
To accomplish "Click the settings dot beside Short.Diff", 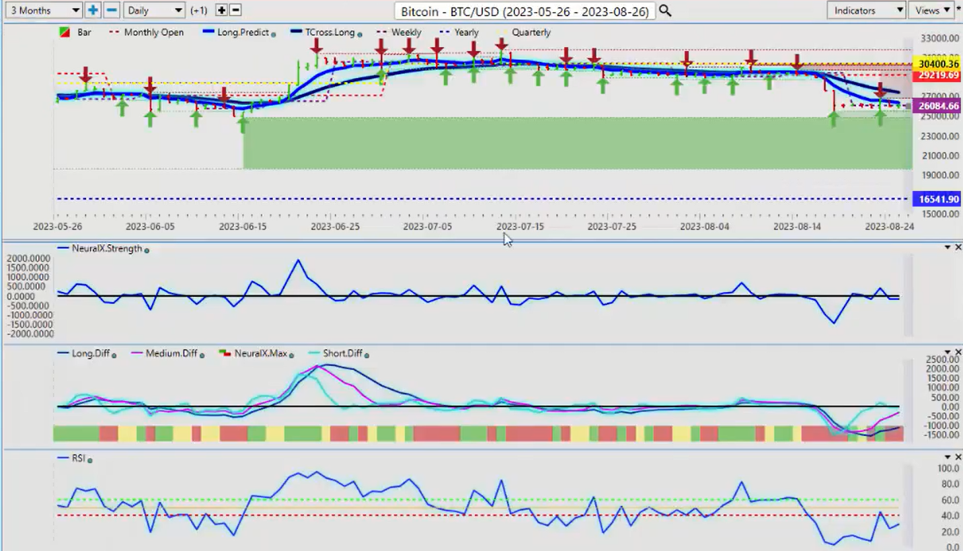I will [x=367, y=355].
